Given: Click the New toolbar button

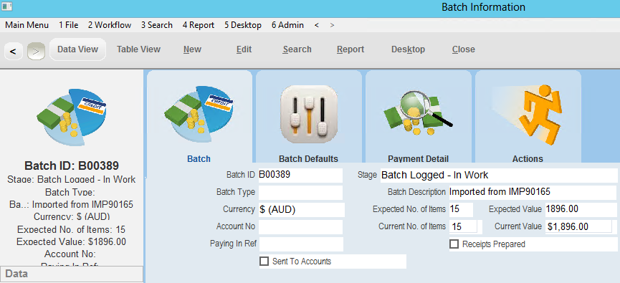Looking at the screenshot, I should click(193, 49).
